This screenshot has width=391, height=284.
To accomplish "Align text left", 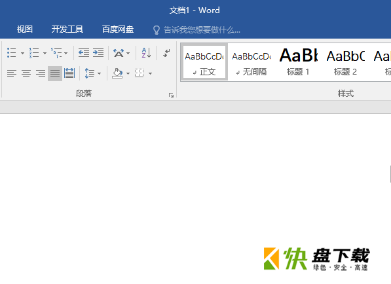I will pos(12,73).
